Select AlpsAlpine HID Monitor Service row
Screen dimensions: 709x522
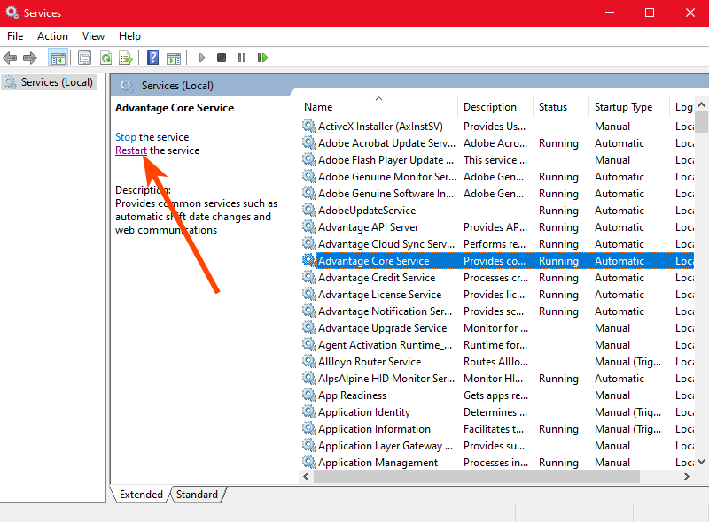click(497, 379)
